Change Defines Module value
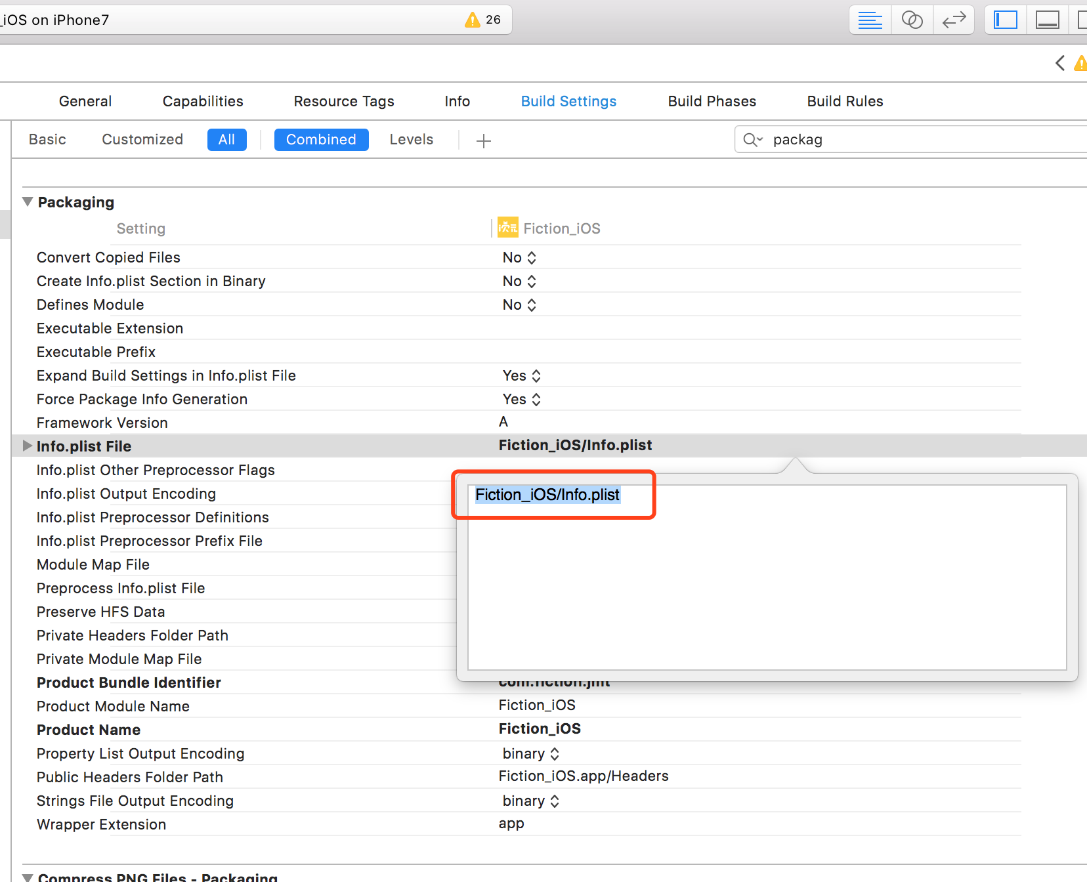The width and height of the screenshot is (1087, 882). click(x=519, y=304)
